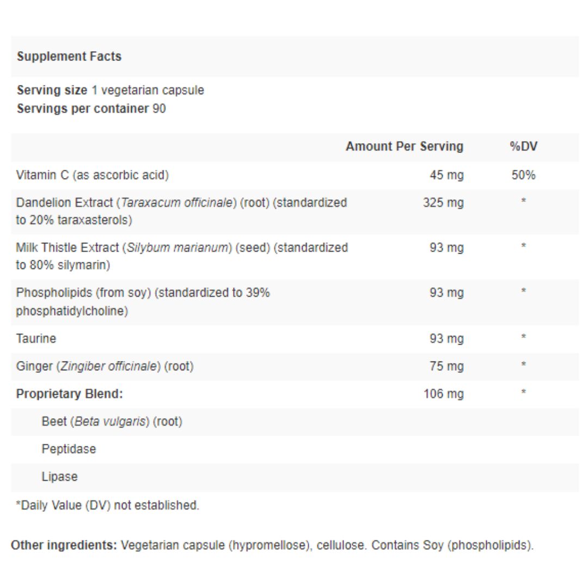Click the 50% daily value cell
This screenshot has width=588, height=588.
[x=524, y=175]
